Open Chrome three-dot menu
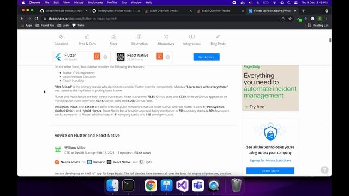This screenshot has height=196, width=349. click(x=327, y=19)
